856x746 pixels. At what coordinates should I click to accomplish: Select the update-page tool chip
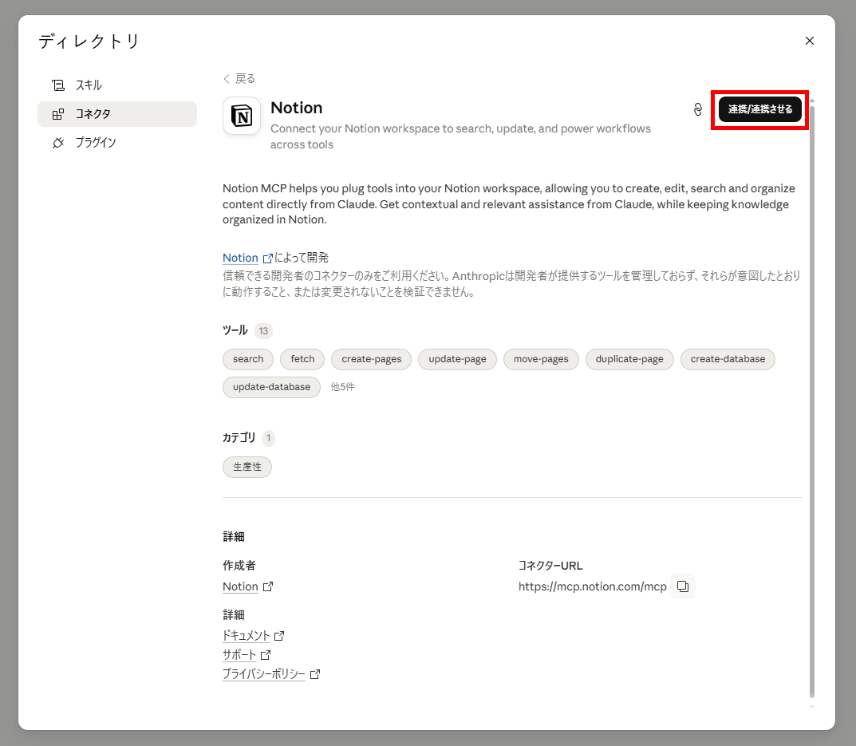click(457, 359)
